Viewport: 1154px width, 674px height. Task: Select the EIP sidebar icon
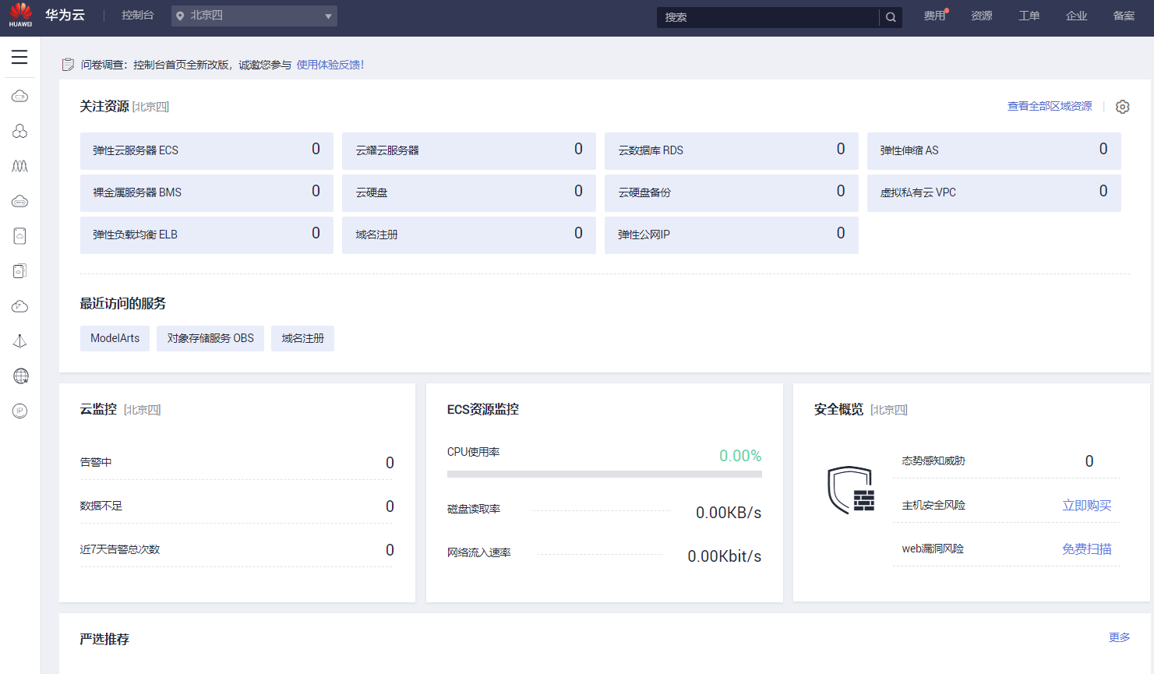click(19, 411)
